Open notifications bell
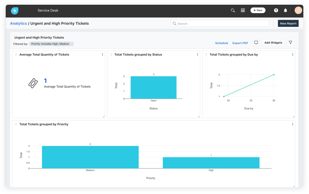The width and height of the screenshot is (309, 194). [285, 10]
